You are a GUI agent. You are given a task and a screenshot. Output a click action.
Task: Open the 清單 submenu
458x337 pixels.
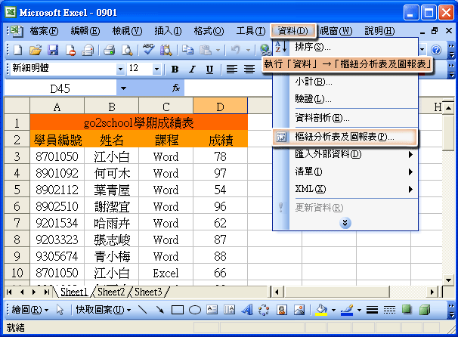pos(345,172)
